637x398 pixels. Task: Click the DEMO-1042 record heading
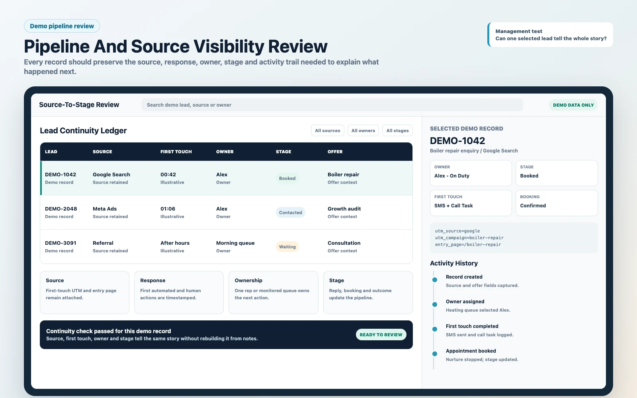(457, 141)
